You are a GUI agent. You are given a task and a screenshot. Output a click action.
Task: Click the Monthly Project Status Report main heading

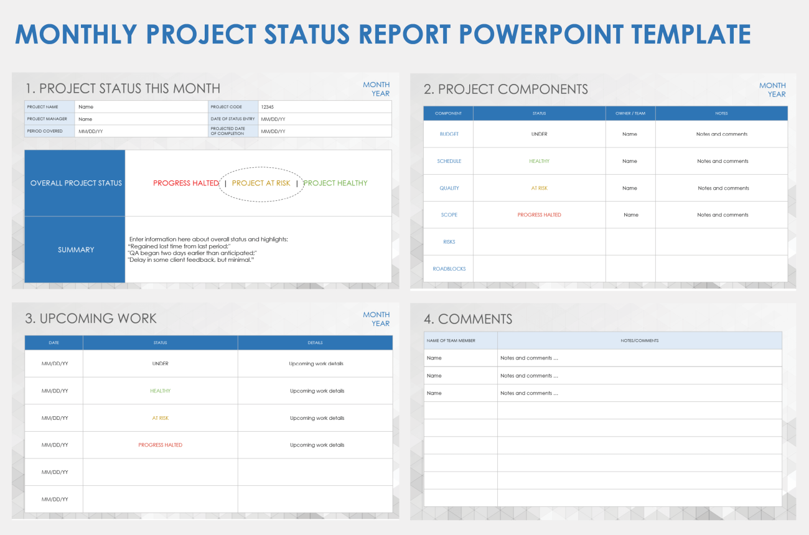tap(382, 34)
